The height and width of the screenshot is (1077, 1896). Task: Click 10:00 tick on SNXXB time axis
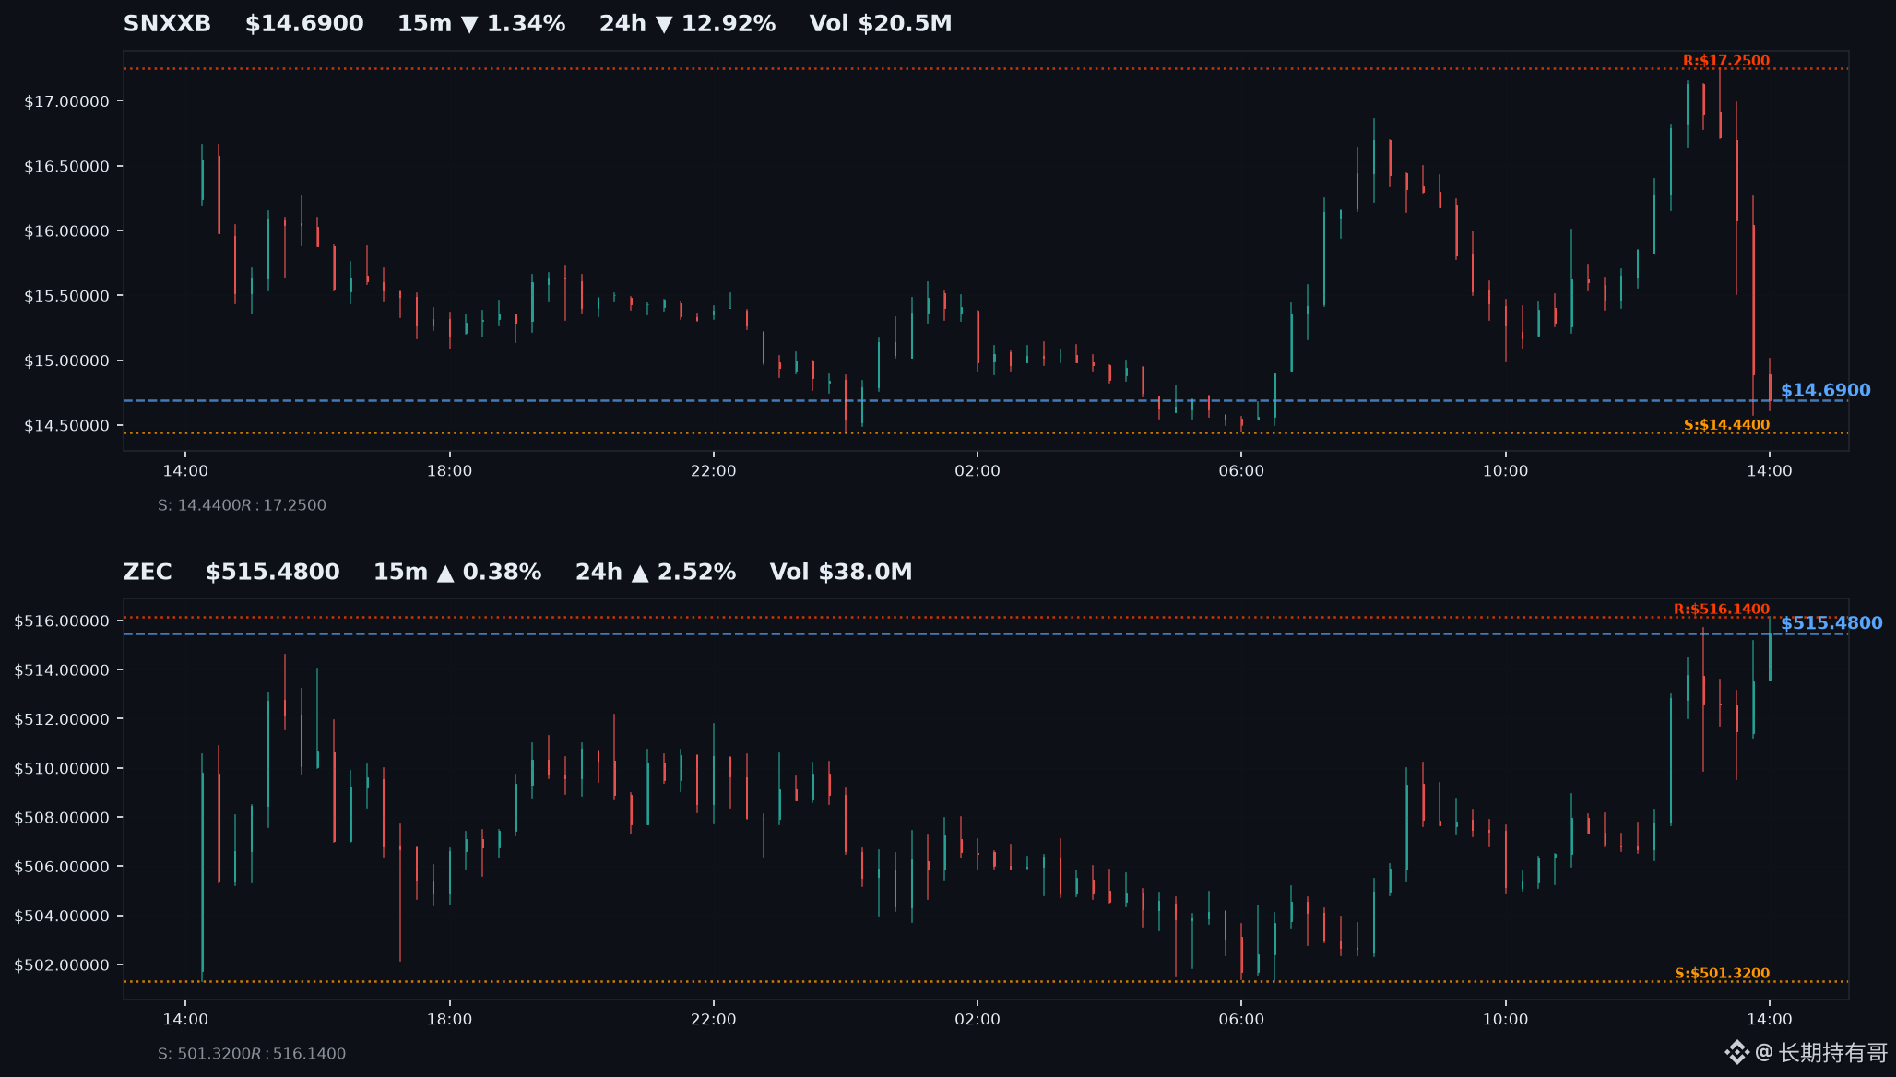click(1505, 471)
